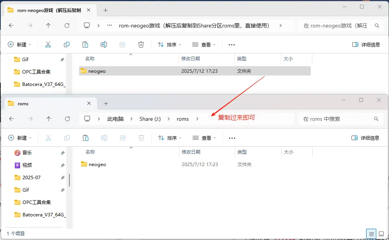Click the Copy icon in top window toolbar
389x240 pixels.
pyautogui.click(x=67, y=45)
